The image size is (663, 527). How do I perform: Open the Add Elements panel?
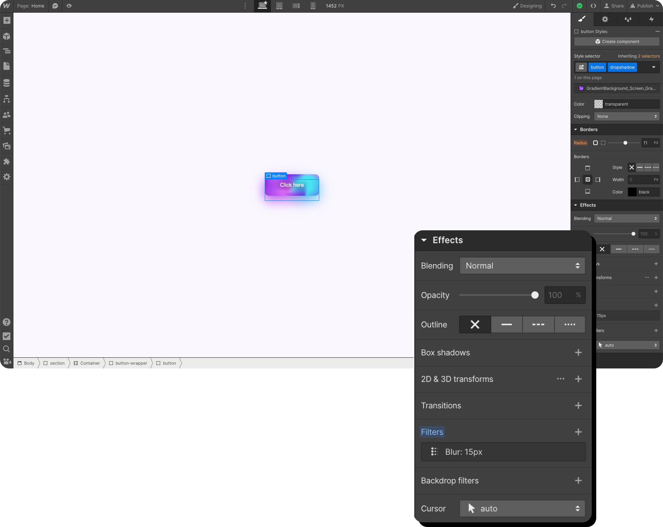[7, 20]
